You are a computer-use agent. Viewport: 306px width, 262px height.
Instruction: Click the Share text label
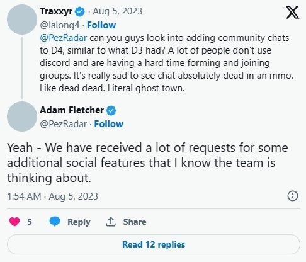click(135, 222)
